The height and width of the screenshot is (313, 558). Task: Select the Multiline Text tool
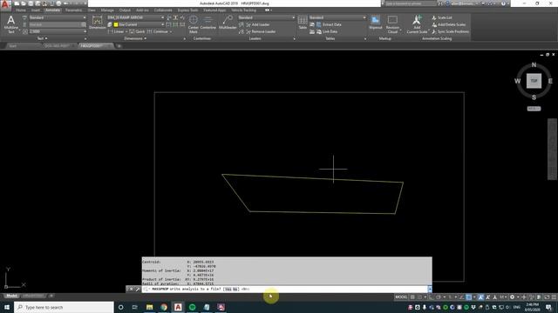pos(11,24)
